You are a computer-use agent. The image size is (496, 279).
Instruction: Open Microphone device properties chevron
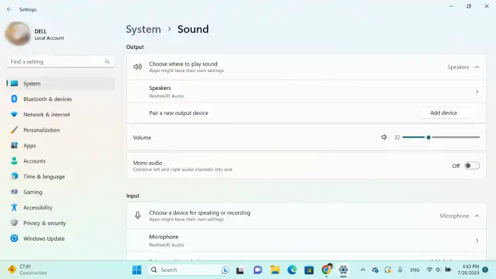pyautogui.click(x=477, y=241)
